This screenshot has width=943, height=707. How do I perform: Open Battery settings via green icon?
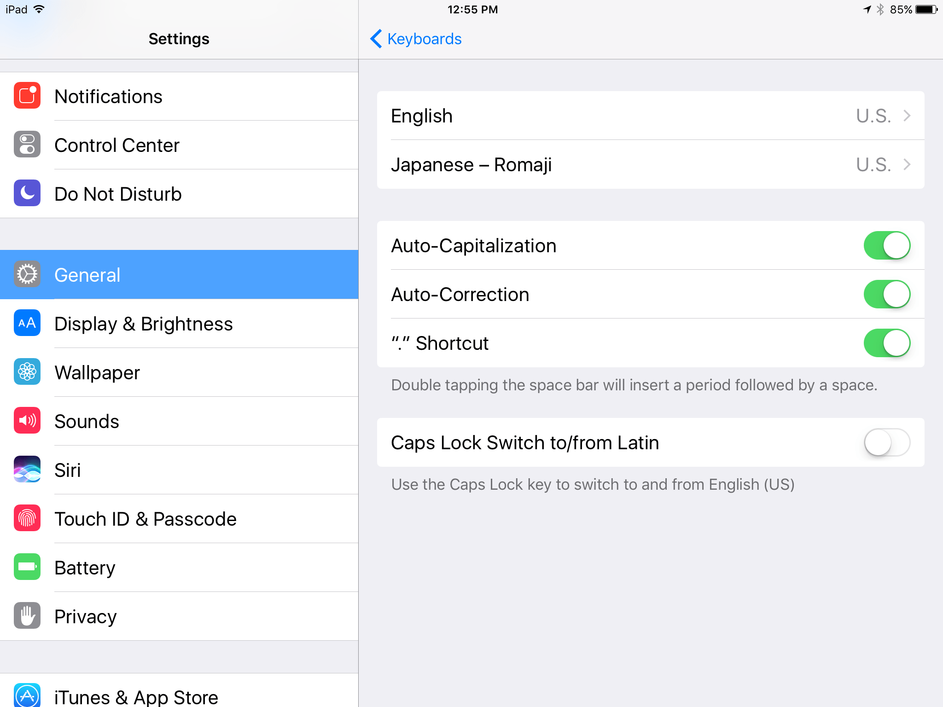pos(27,567)
